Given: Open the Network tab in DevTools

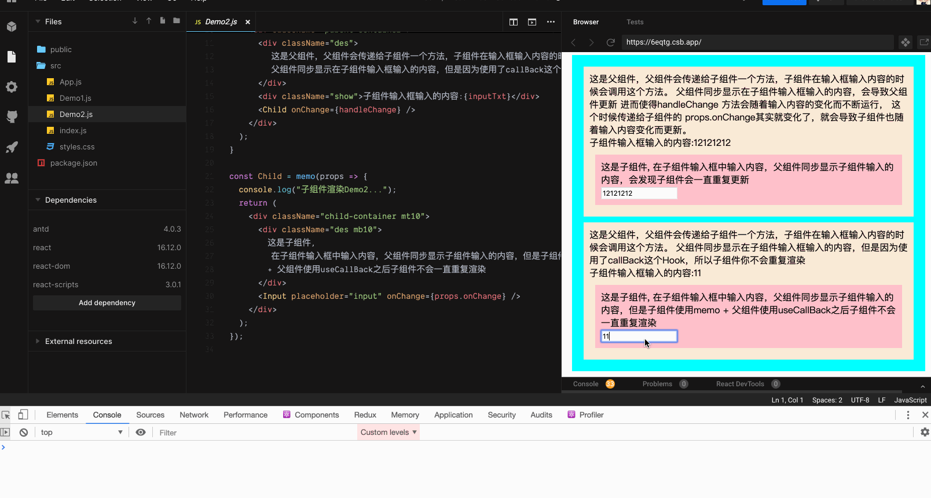Looking at the screenshot, I should (194, 415).
